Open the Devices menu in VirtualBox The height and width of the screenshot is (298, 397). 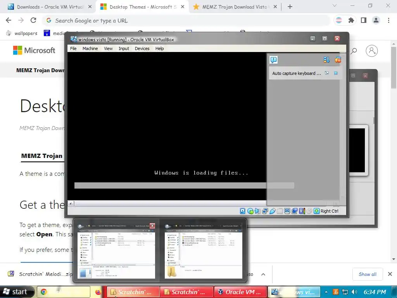(142, 49)
